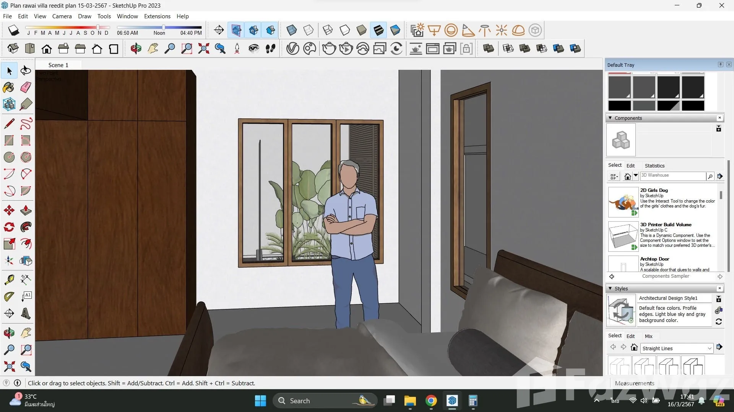Switch to the Scene 1 tab

point(58,65)
